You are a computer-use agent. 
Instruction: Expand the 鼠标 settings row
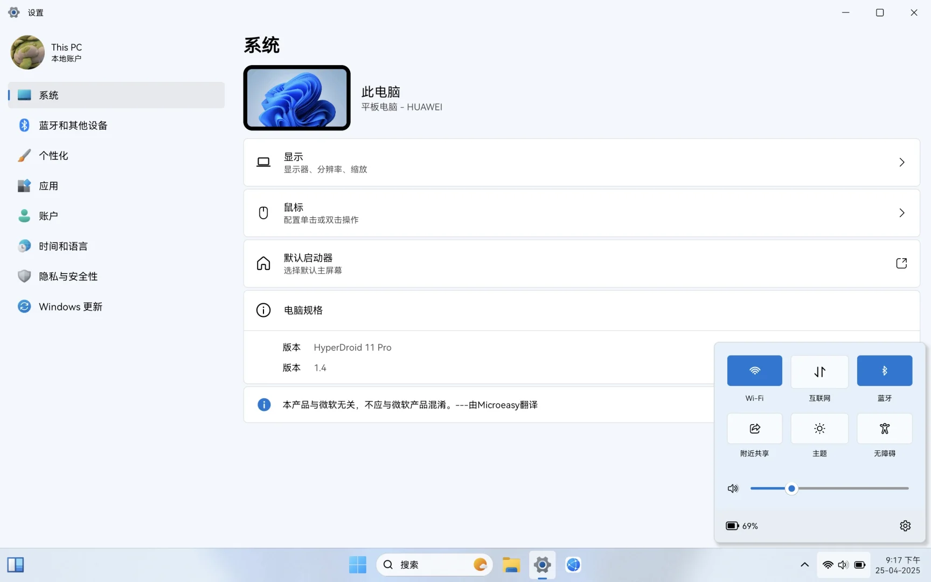pos(581,213)
